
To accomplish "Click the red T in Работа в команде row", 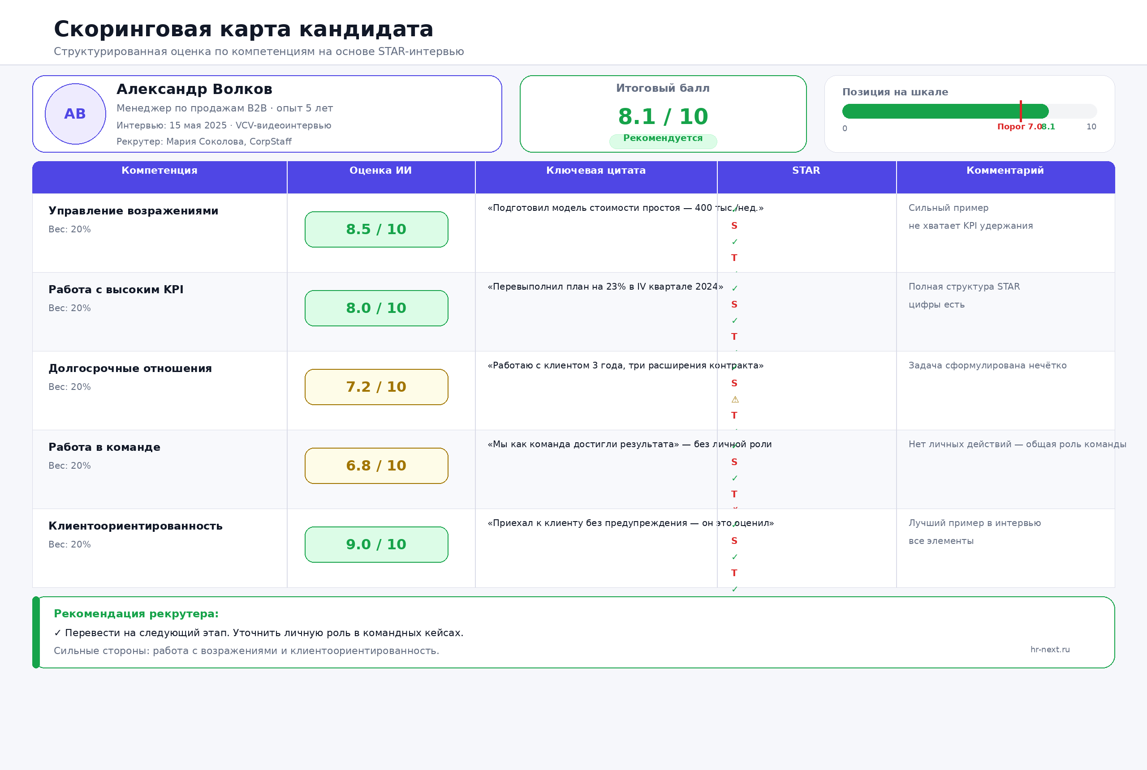I will pyautogui.click(x=734, y=495).
